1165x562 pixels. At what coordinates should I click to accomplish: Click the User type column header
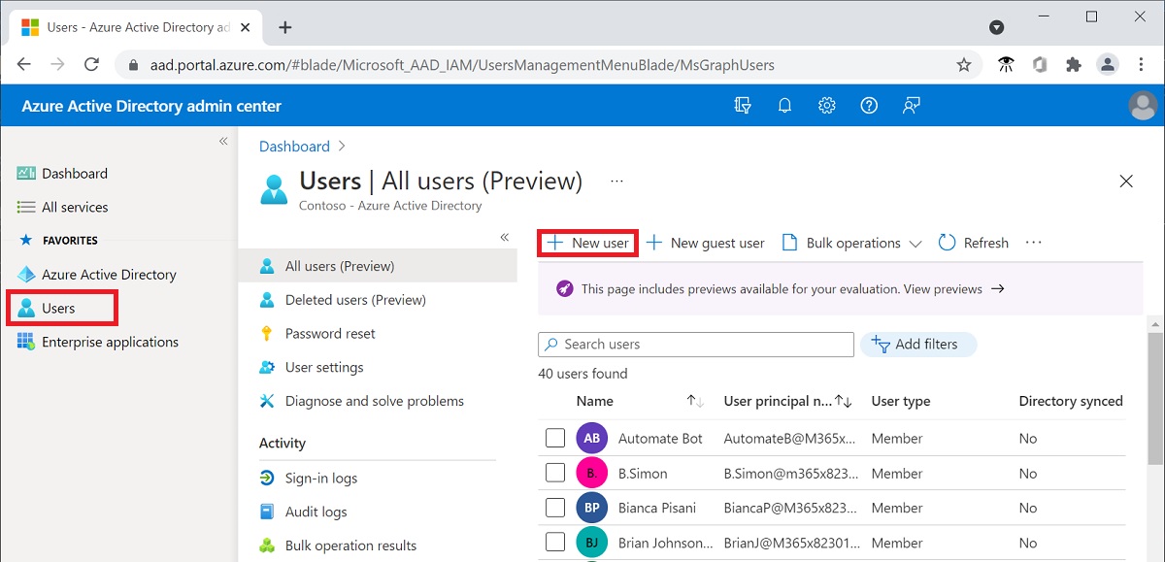(x=901, y=401)
